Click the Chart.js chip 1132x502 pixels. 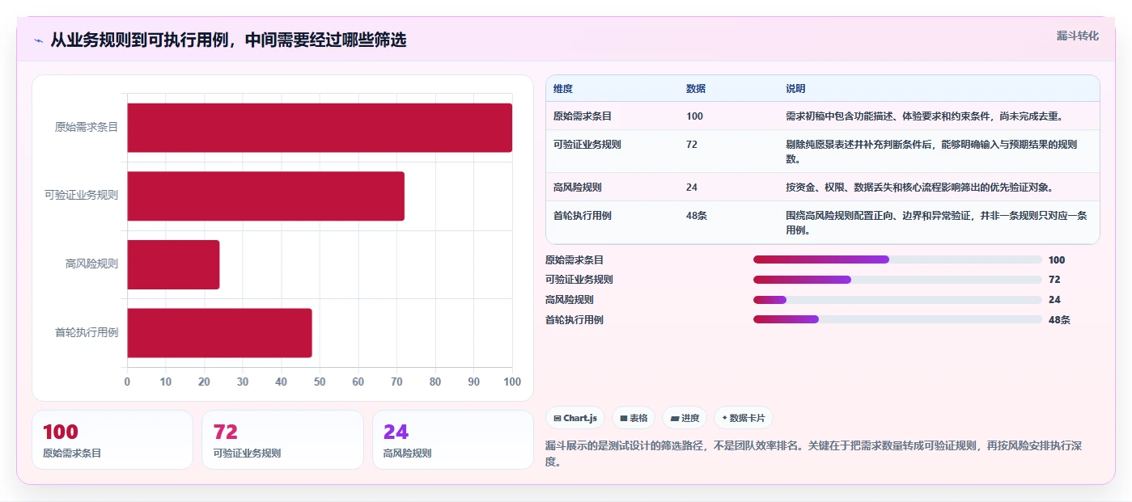pyautogui.click(x=575, y=418)
